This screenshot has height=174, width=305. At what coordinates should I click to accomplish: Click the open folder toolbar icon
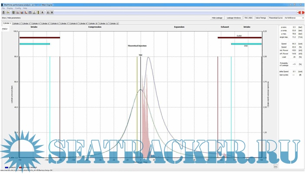8,13
